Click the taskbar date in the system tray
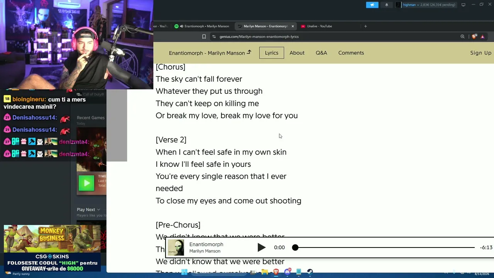This screenshot has width=494, height=278. [482, 274]
